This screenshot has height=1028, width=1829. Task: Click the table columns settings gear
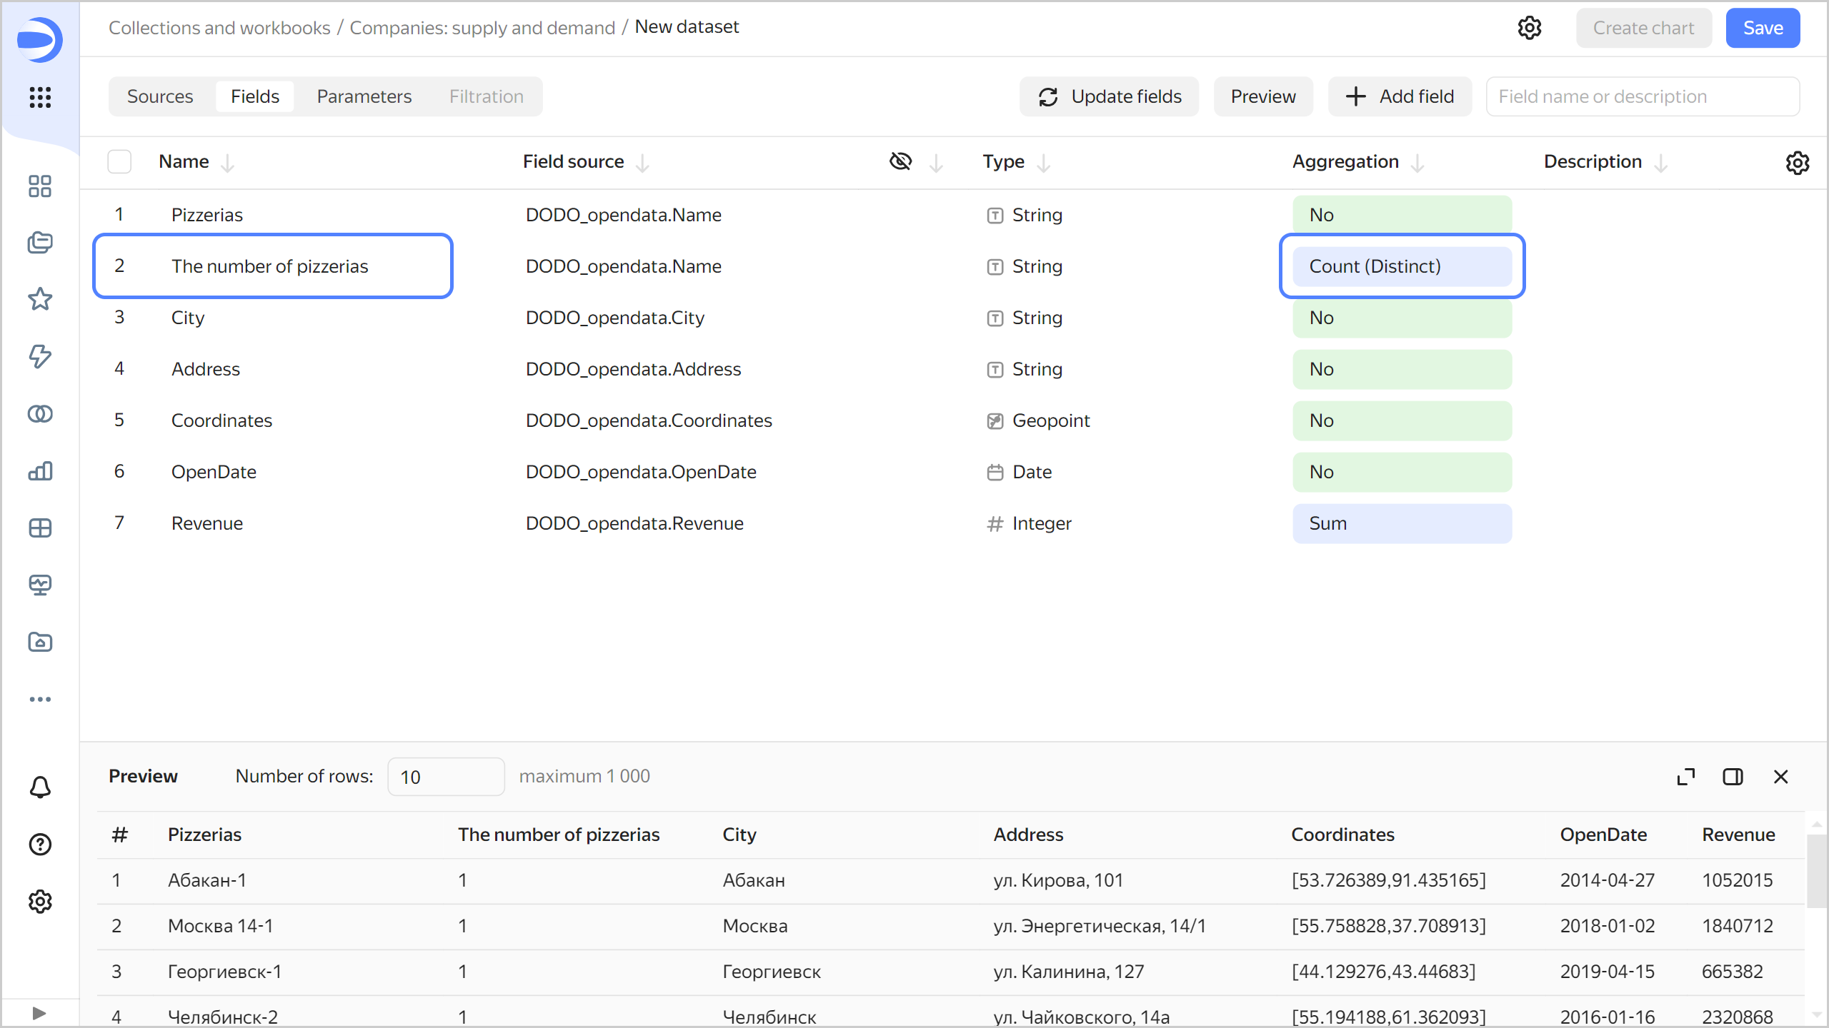[x=1797, y=163]
